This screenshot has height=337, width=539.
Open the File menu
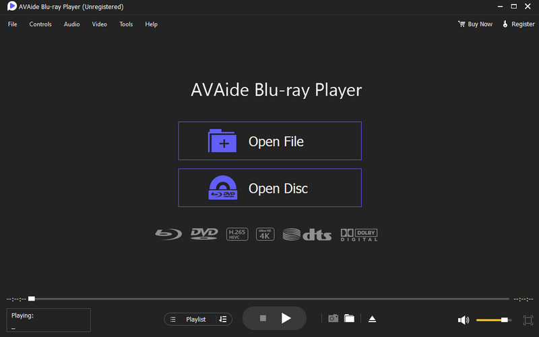click(12, 24)
